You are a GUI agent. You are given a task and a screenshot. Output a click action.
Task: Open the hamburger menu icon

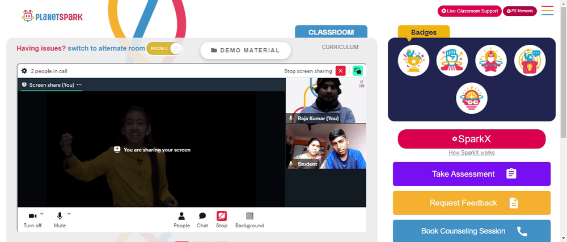[x=547, y=10]
